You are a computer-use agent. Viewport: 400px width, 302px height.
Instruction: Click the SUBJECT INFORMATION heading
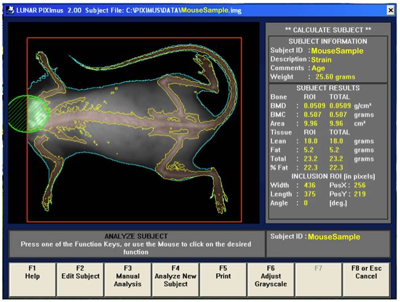point(328,41)
